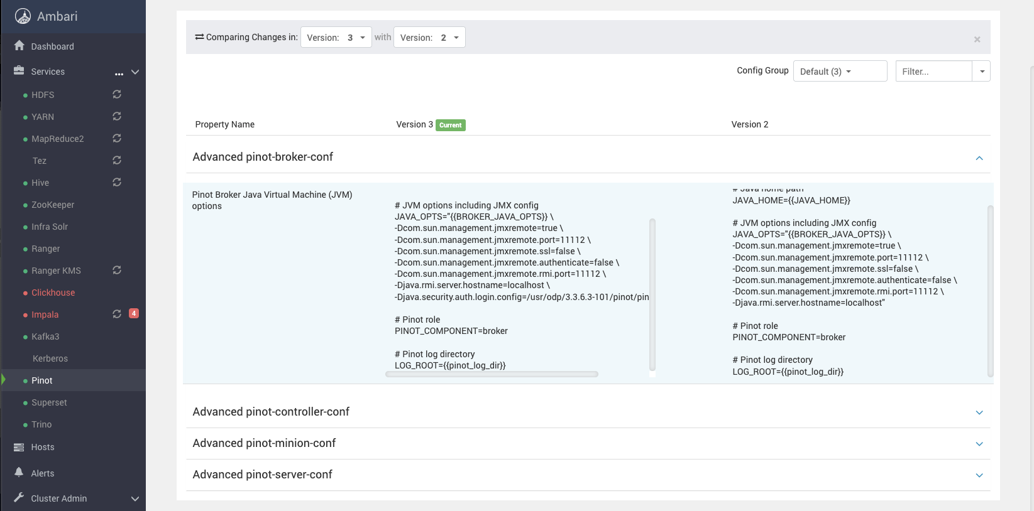
Task: Click the Property Name column header
Action: pos(225,124)
